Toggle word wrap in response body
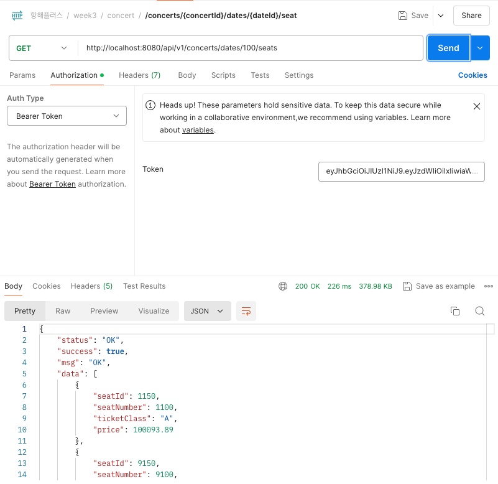The width and height of the screenshot is (498, 484). pos(246,311)
